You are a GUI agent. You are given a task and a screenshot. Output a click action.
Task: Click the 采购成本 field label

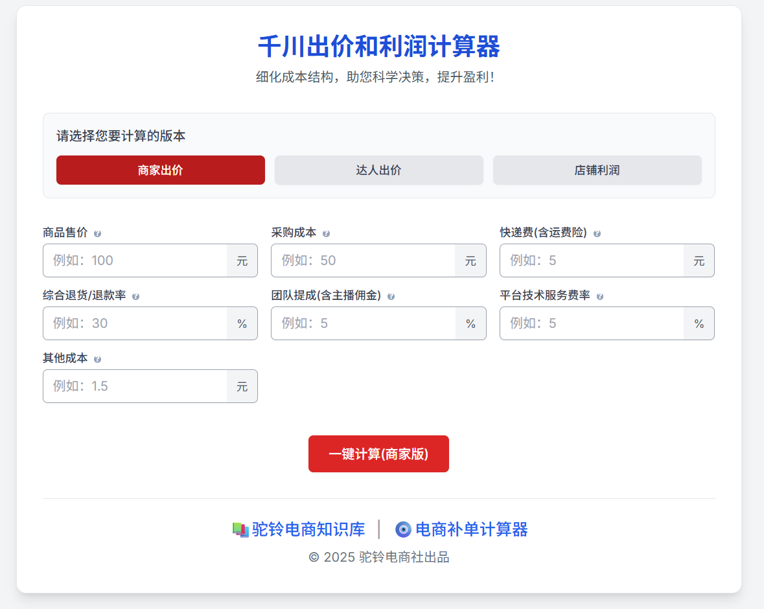coord(294,233)
